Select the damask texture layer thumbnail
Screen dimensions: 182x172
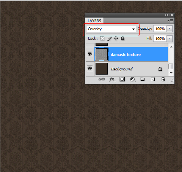[102, 54]
